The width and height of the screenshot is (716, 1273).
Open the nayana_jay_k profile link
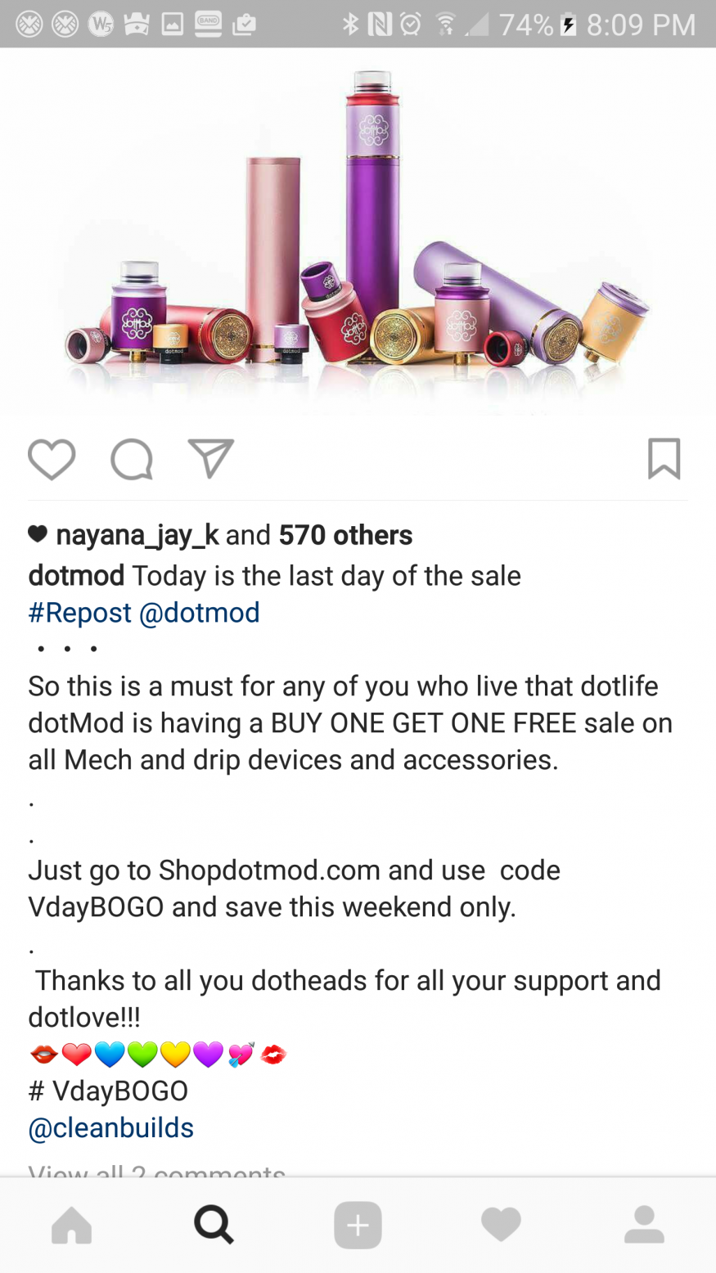(x=137, y=535)
